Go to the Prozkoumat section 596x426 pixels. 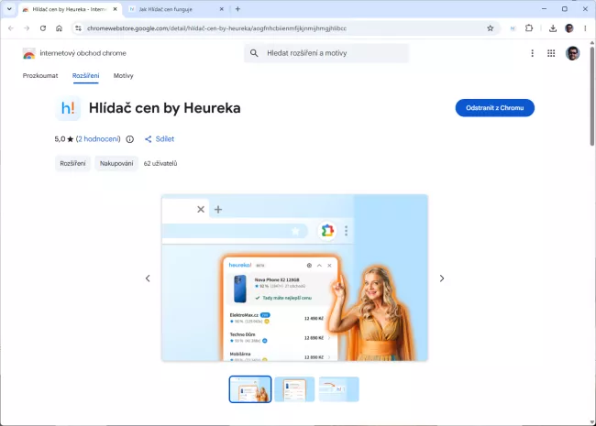tap(40, 75)
